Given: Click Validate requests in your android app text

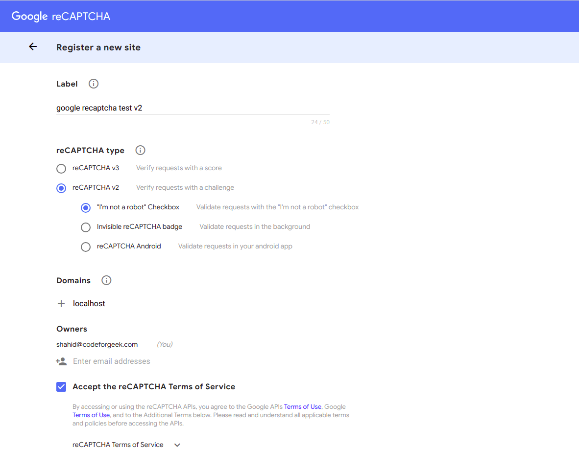Looking at the screenshot, I should (235, 246).
